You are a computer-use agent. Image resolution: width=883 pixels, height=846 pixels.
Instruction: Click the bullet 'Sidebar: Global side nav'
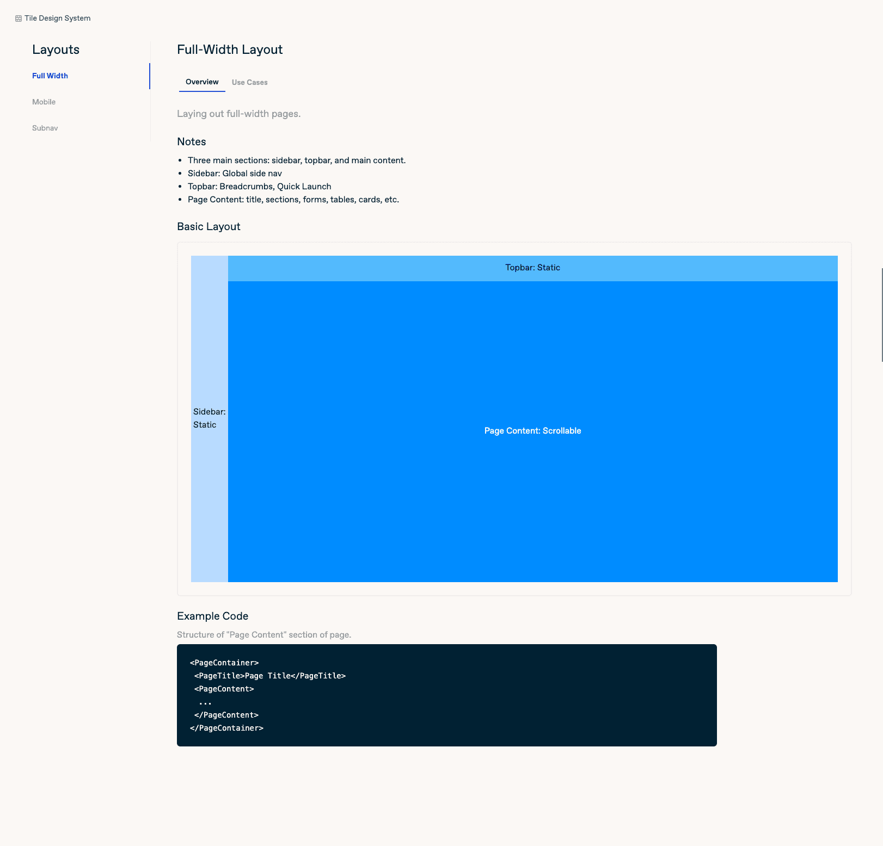(235, 174)
